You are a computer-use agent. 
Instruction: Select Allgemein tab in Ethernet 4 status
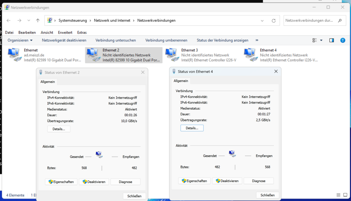(181, 81)
